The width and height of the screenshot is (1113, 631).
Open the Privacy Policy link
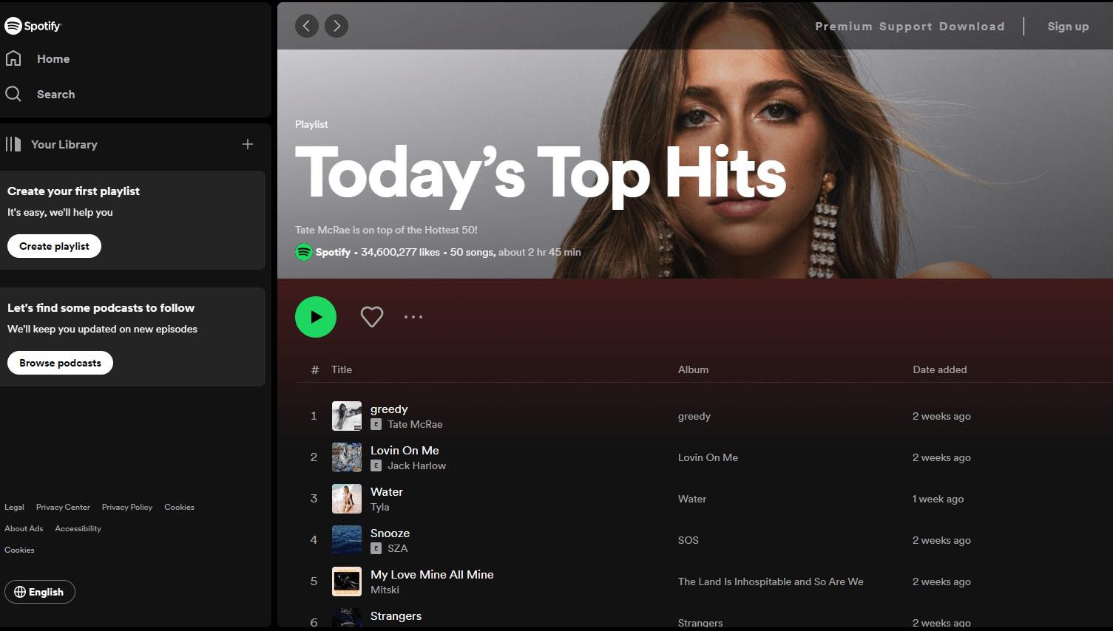[127, 507]
